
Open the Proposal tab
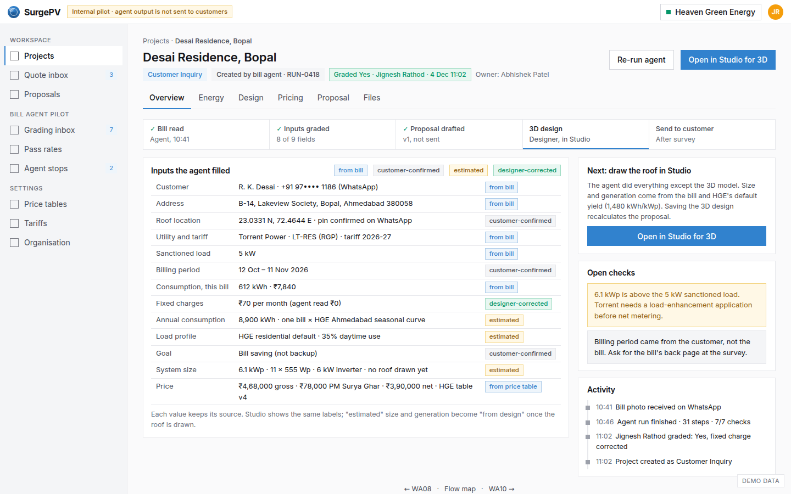[333, 98]
